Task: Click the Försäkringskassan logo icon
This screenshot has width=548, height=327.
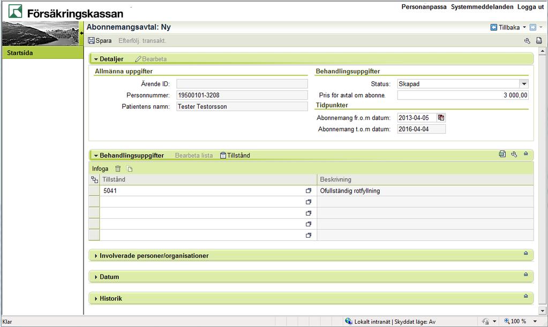Action: (x=15, y=12)
